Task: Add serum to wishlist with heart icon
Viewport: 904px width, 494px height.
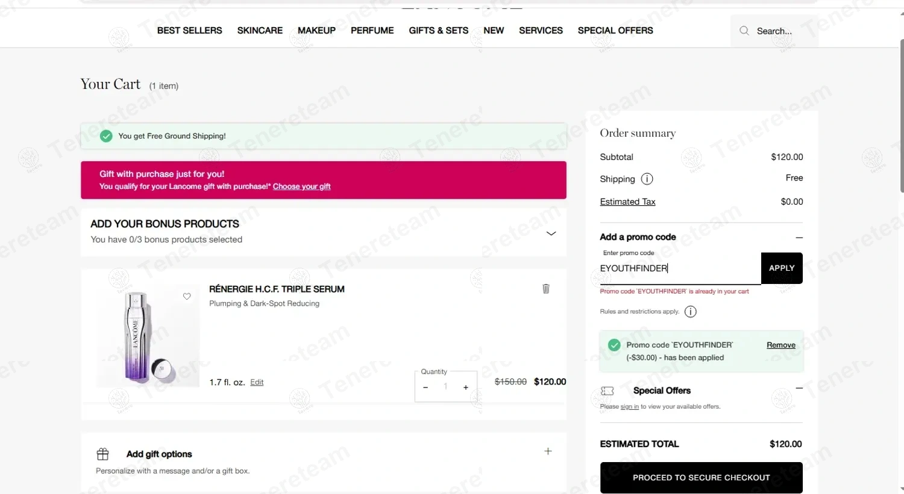Action: coord(187,296)
